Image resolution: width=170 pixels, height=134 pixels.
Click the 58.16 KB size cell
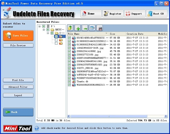[115, 41]
